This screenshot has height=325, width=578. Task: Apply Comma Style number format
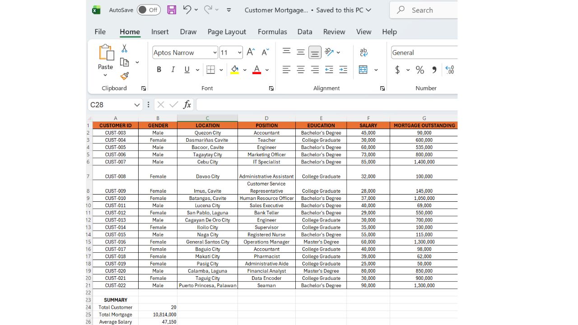point(434,70)
